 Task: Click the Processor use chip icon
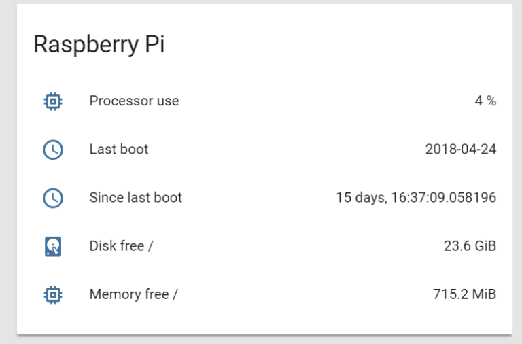point(53,101)
